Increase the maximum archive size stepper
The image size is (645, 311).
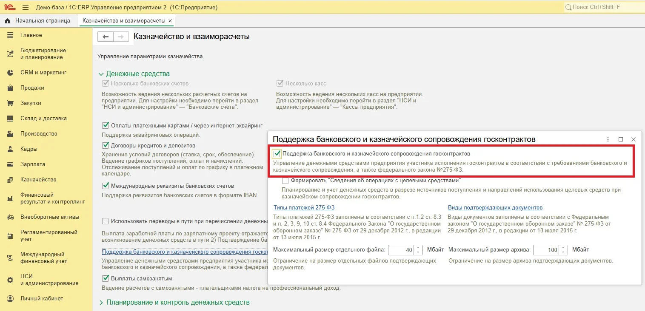[x=564, y=247]
